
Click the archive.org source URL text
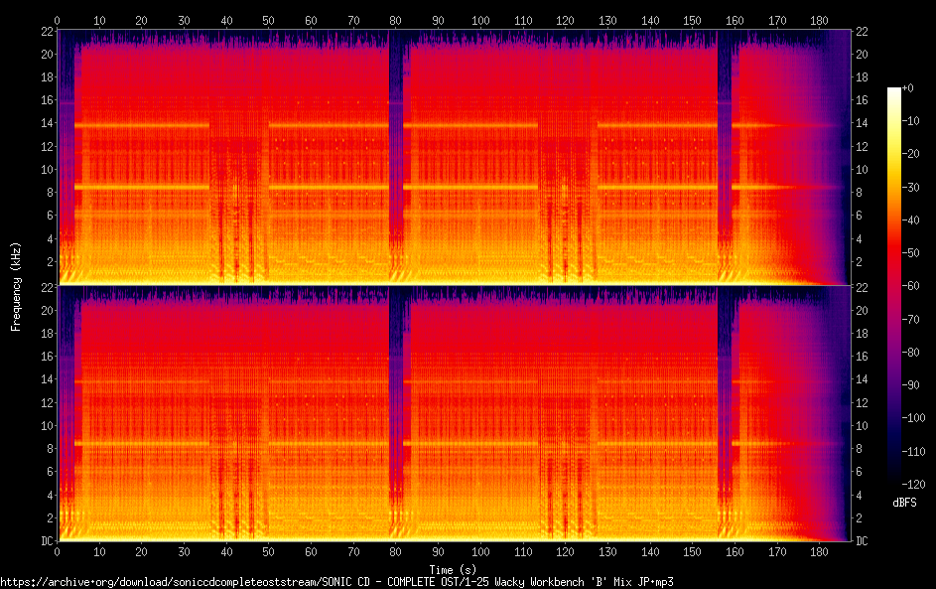(x=336, y=582)
